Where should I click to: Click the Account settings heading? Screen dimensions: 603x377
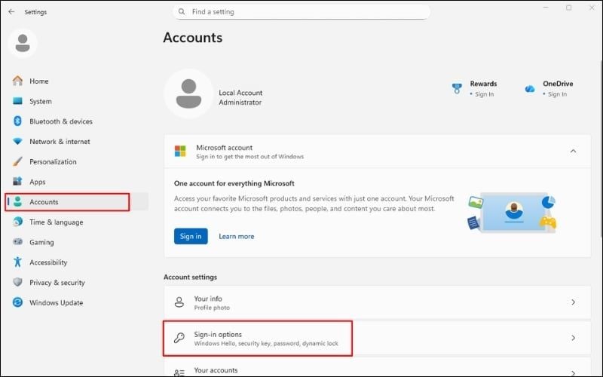click(191, 277)
